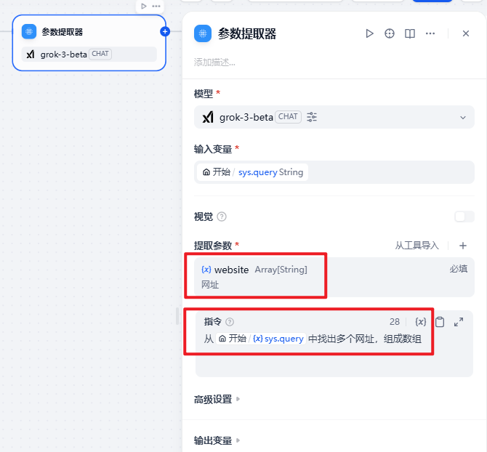The height and width of the screenshot is (452, 487).
Task: Open the help docs book icon
Action: coord(410,33)
